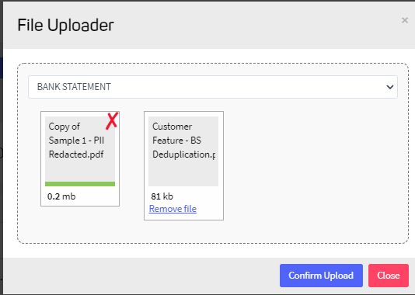This screenshot has height=295, width=415.
Task: Expand the dropdown using its chevron arrow
Action: (390, 87)
